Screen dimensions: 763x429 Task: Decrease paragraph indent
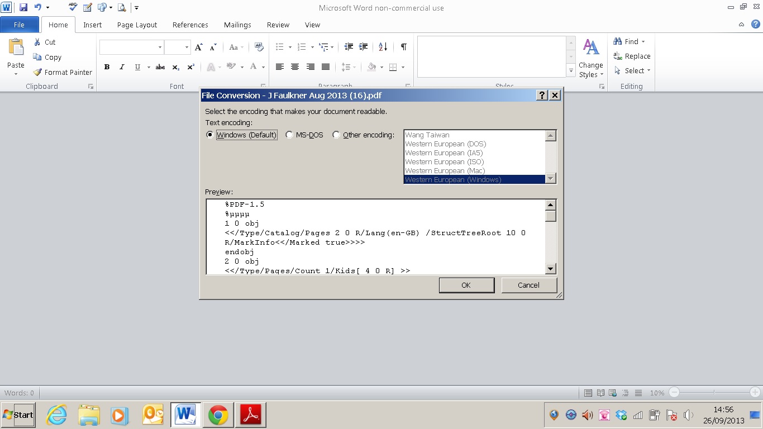point(349,47)
